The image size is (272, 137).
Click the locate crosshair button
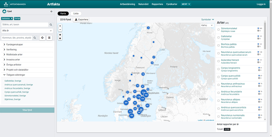point(42,38)
